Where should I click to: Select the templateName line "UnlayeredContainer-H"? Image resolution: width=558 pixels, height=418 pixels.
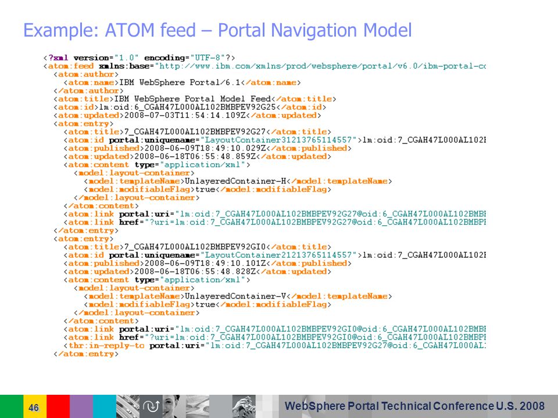point(238,181)
